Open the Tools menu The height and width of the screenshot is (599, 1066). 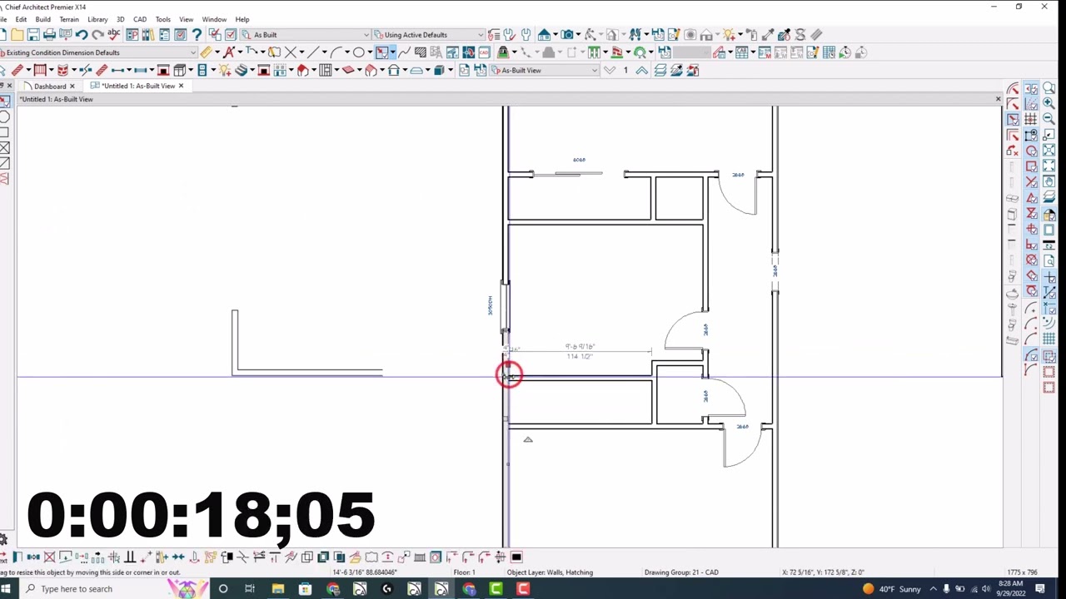(163, 19)
